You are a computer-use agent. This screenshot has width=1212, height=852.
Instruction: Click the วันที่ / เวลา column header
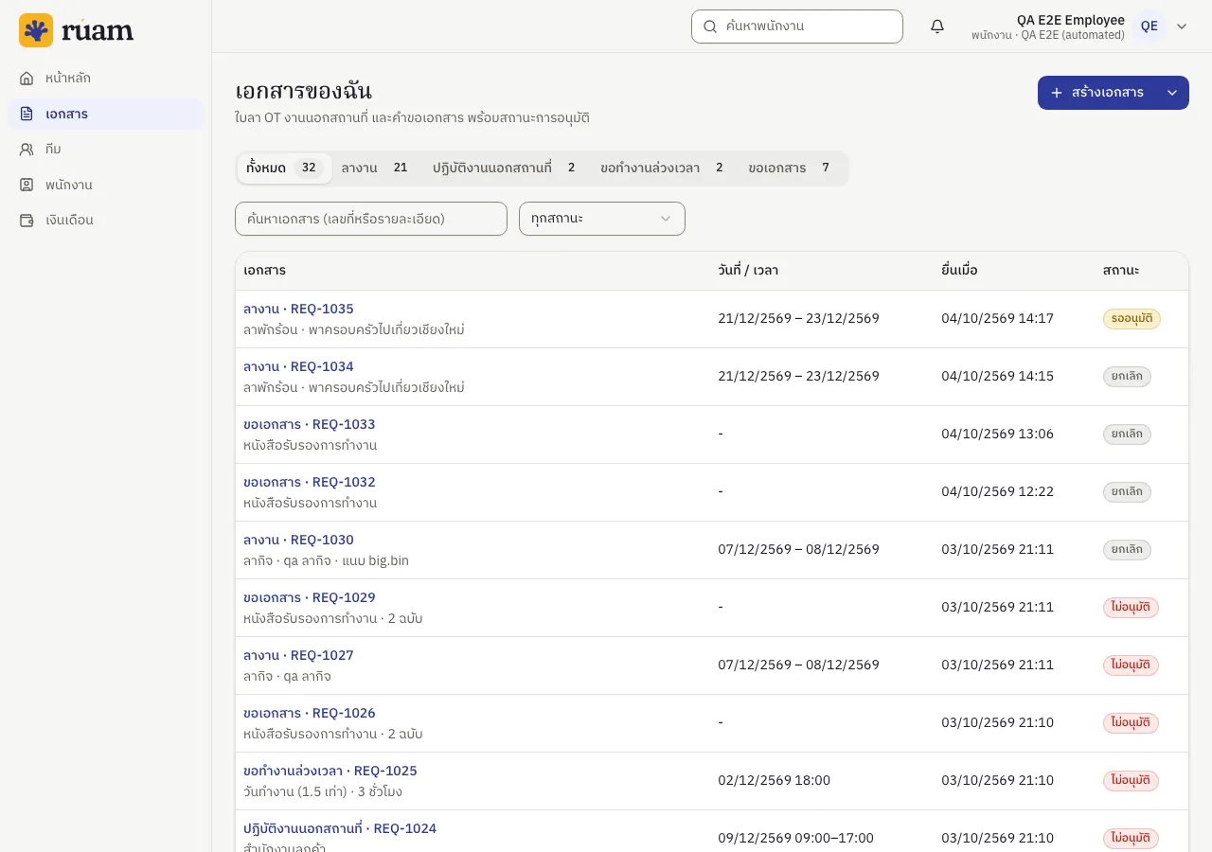748,271
